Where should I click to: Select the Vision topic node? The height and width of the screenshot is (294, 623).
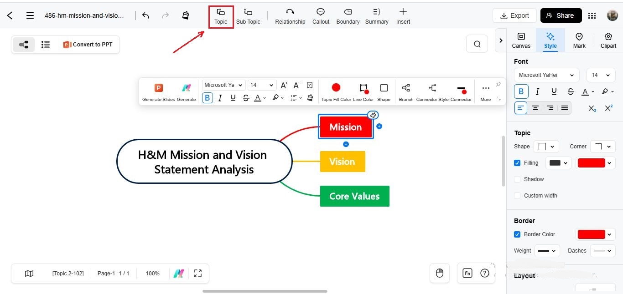point(343,162)
